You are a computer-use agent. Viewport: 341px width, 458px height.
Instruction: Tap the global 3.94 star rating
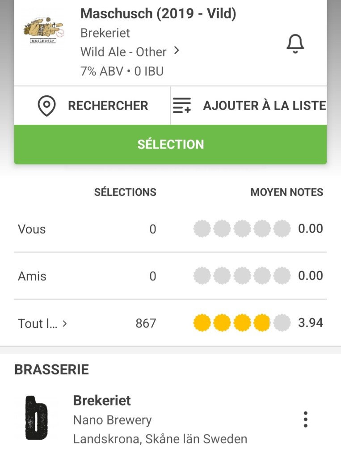pyautogui.click(x=242, y=322)
